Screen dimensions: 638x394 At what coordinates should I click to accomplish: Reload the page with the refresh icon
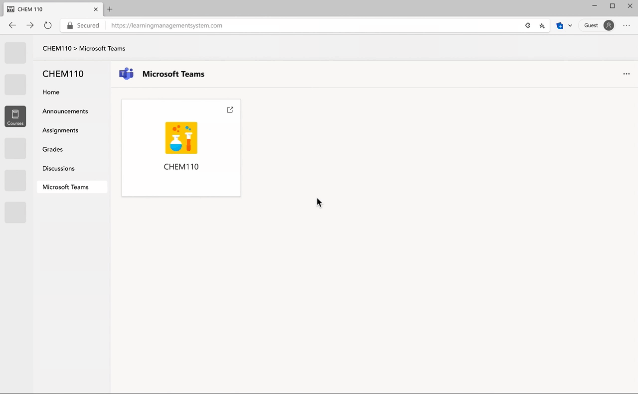point(48,25)
